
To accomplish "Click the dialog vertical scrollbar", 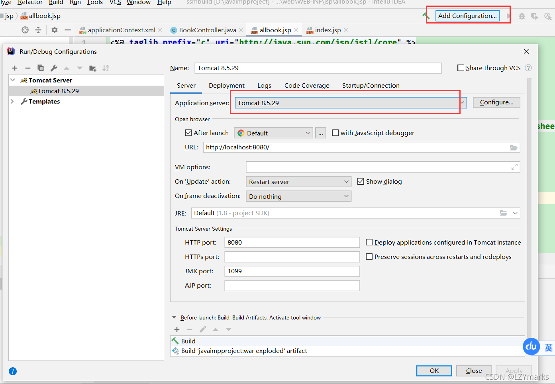I will (x=530, y=207).
